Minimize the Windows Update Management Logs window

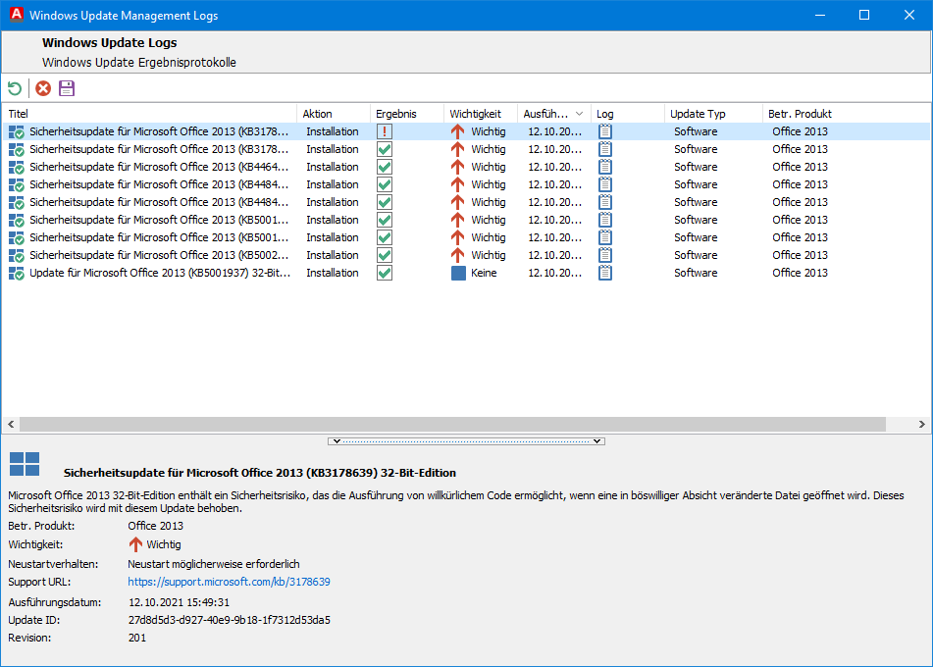pyautogui.click(x=820, y=15)
